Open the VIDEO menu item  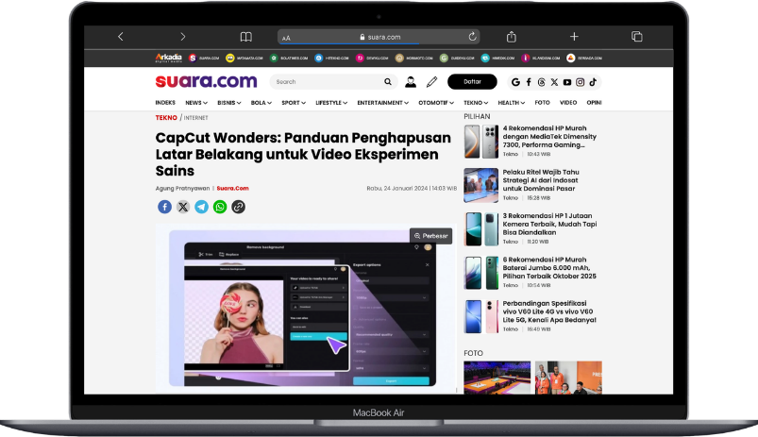tap(568, 103)
